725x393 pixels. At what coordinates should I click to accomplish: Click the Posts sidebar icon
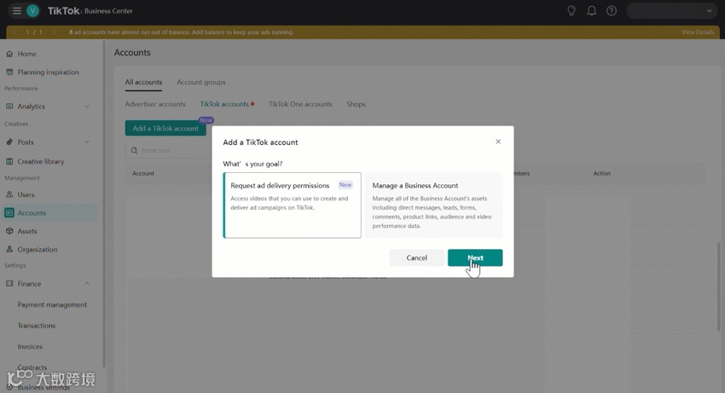[x=9, y=142]
